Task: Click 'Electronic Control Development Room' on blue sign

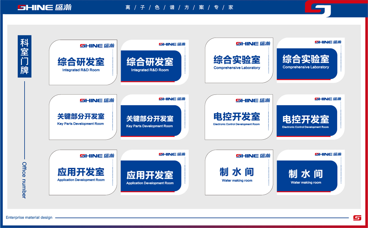Action: (306, 127)
